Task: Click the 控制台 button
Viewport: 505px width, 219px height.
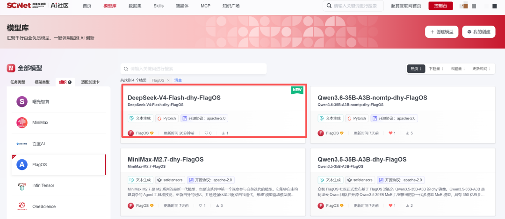Action: 440,6
